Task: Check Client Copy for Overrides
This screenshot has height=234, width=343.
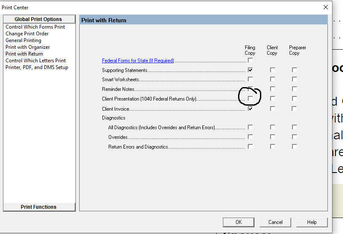Action: (x=273, y=137)
